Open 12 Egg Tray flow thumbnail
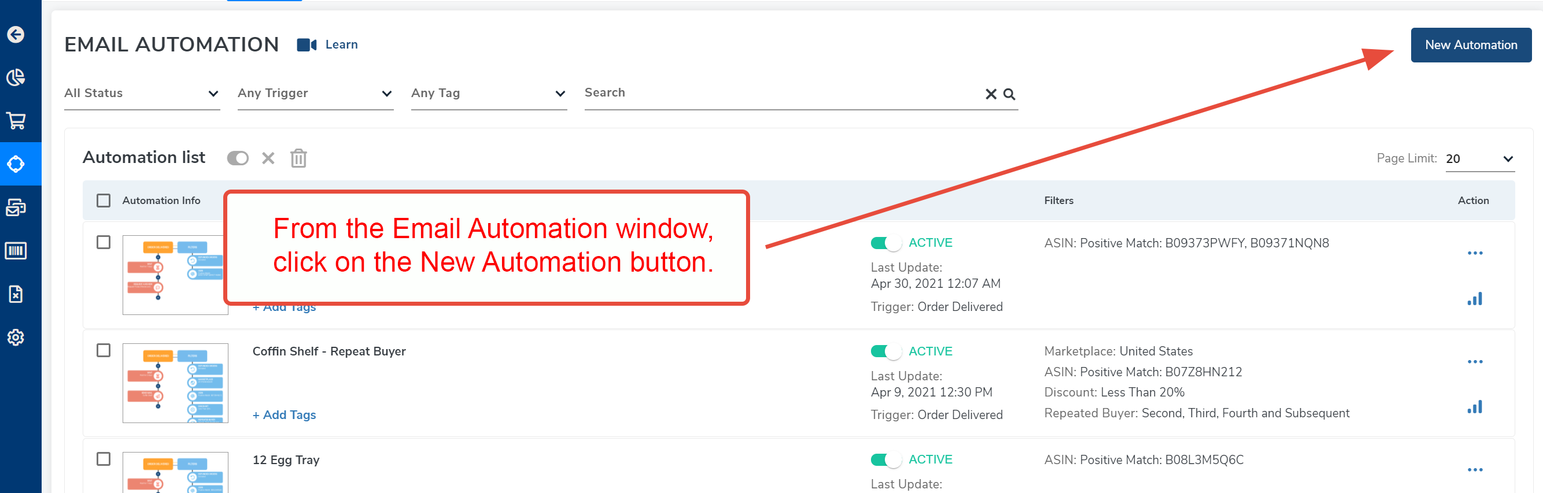This screenshot has height=493, width=1543. coord(175,473)
